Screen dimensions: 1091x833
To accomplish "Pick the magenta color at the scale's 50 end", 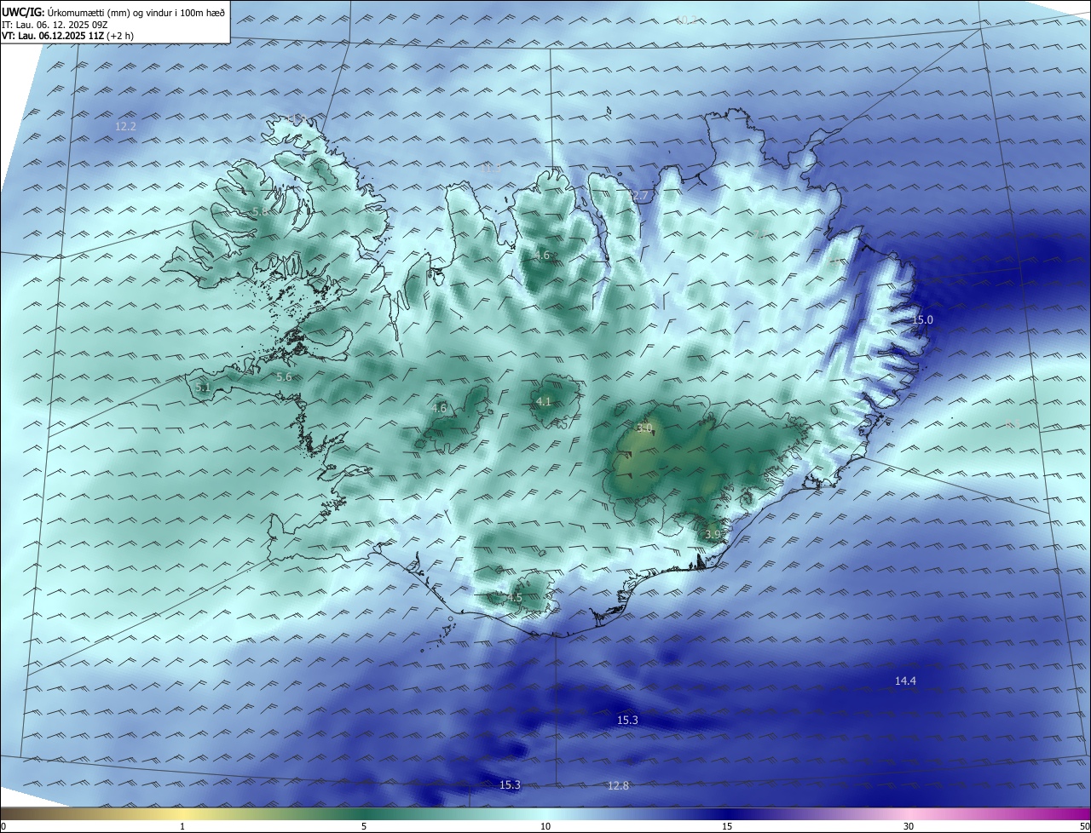I will (x=1085, y=813).
